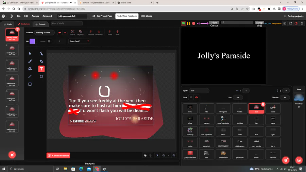
Task: Select the arrow Select tool
Action: click(30, 53)
